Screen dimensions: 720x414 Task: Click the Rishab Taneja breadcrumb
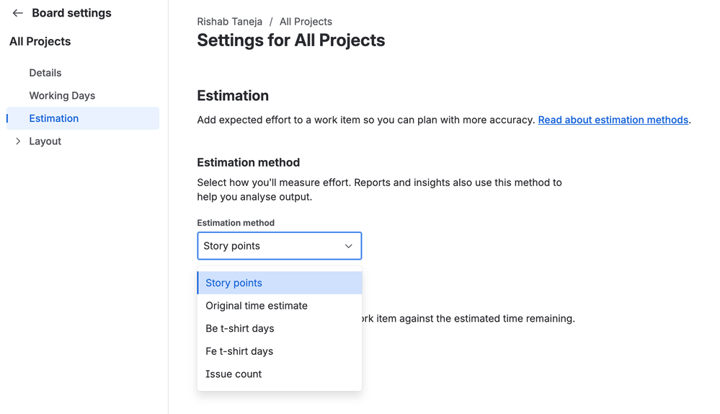(x=229, y=22)
